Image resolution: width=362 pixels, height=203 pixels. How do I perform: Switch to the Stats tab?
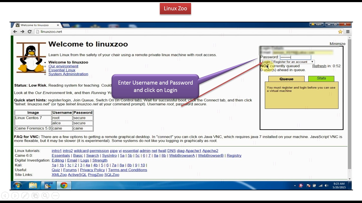321,79
